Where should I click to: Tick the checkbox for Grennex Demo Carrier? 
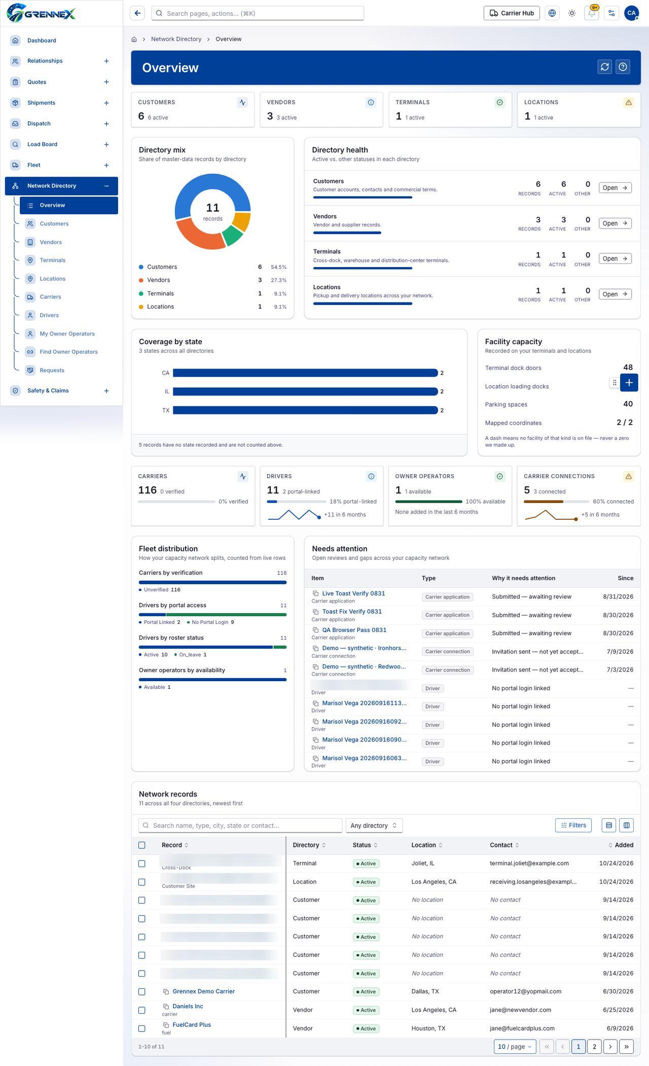[142, 991]
